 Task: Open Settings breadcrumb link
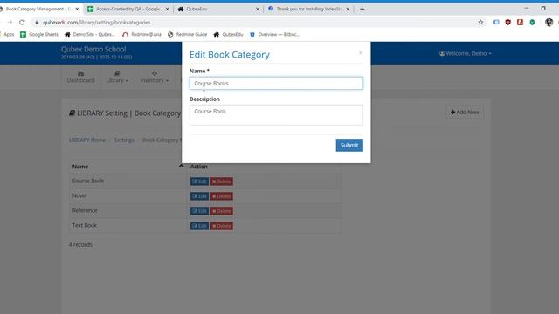pyautogui.click(x=124, y=140)
